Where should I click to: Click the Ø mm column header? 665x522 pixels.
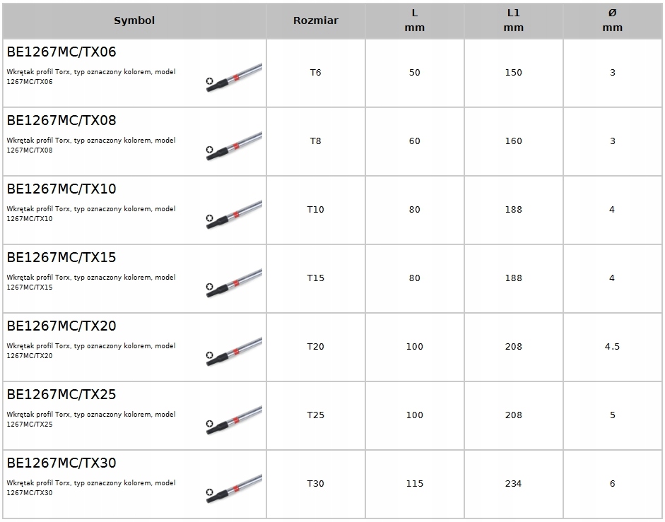click(x=612, y=20)
